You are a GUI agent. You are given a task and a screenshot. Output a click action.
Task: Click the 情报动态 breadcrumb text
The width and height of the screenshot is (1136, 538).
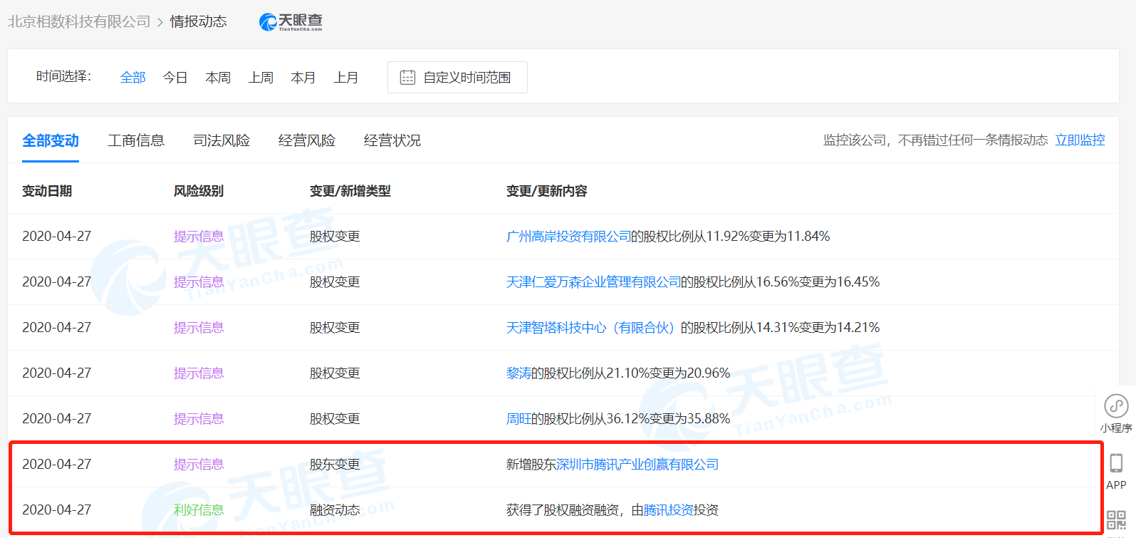198,21
